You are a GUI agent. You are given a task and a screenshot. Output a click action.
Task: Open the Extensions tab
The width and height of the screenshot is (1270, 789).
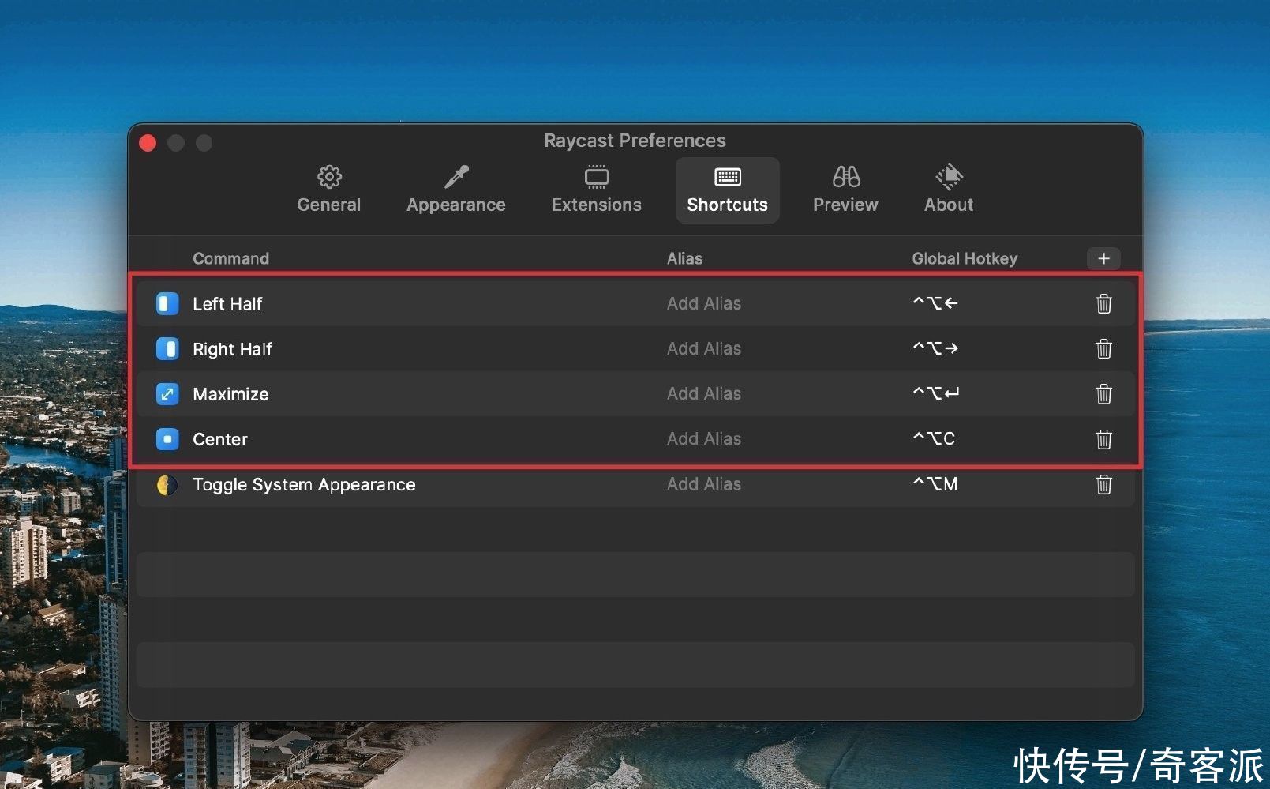596,190
